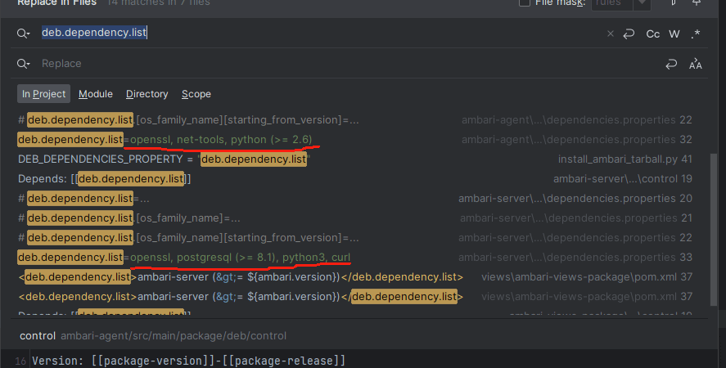Switch to the Scope tab
726x368 pixels.
click(x=196, y=94)
